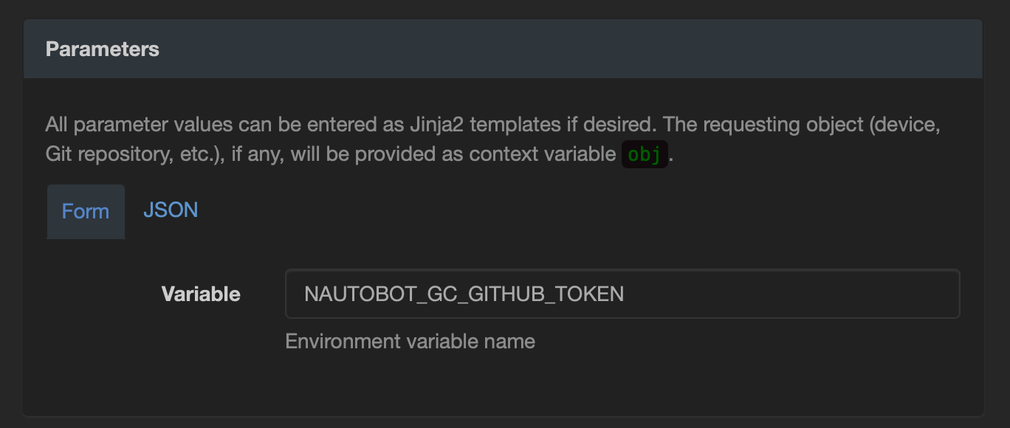Image resolution: width=1010 pixels, height=428 pixels.
Task: Switch to the Form tab
Action: tap(86, 212)
